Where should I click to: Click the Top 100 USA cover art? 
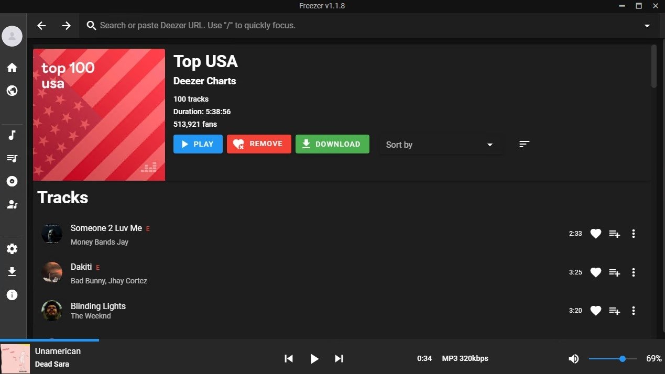(x=99, y=115)
